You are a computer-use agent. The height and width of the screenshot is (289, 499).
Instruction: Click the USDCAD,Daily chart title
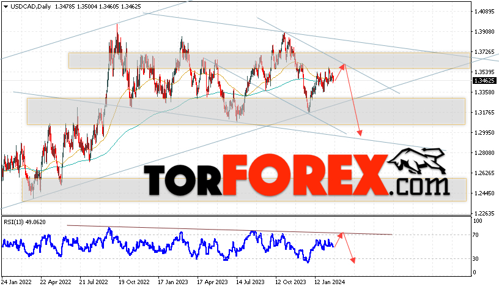coord(31,7)
